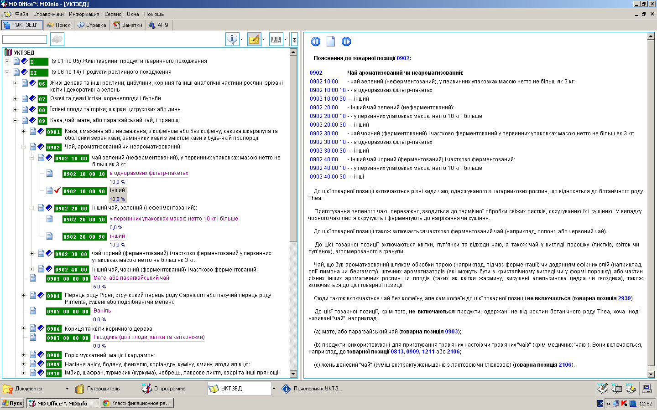Switch to the Справка tab
Viewport: 657px width, 410px height.
coord(91,25)
